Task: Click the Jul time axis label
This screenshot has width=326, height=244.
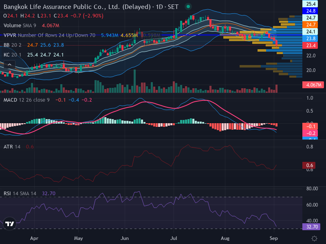Action: click(174, 238)
